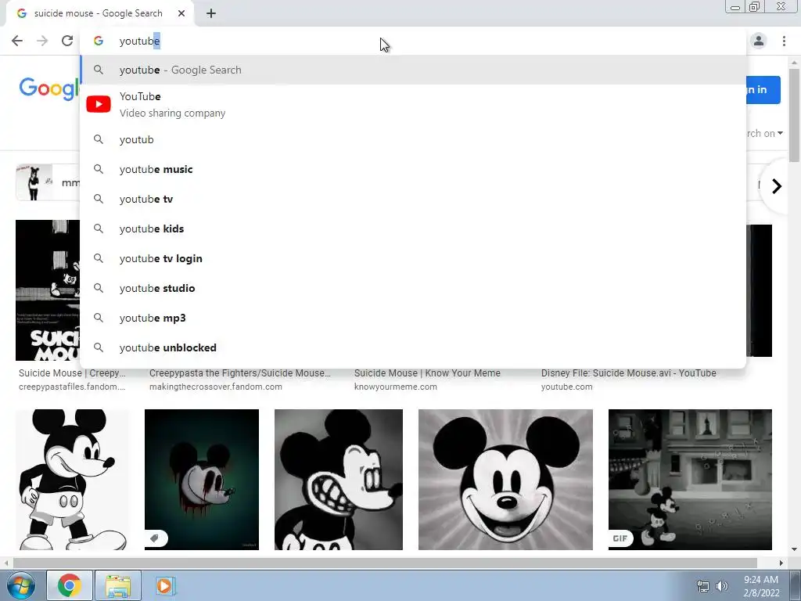Open the Suicide Mouse Creepypasta image result

pos(48,290)
